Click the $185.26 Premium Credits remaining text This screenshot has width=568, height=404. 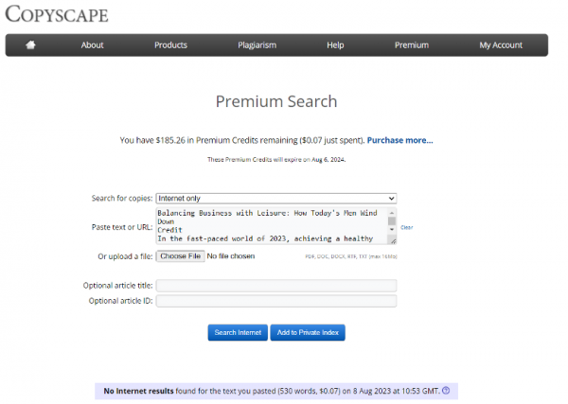(242, 140)
